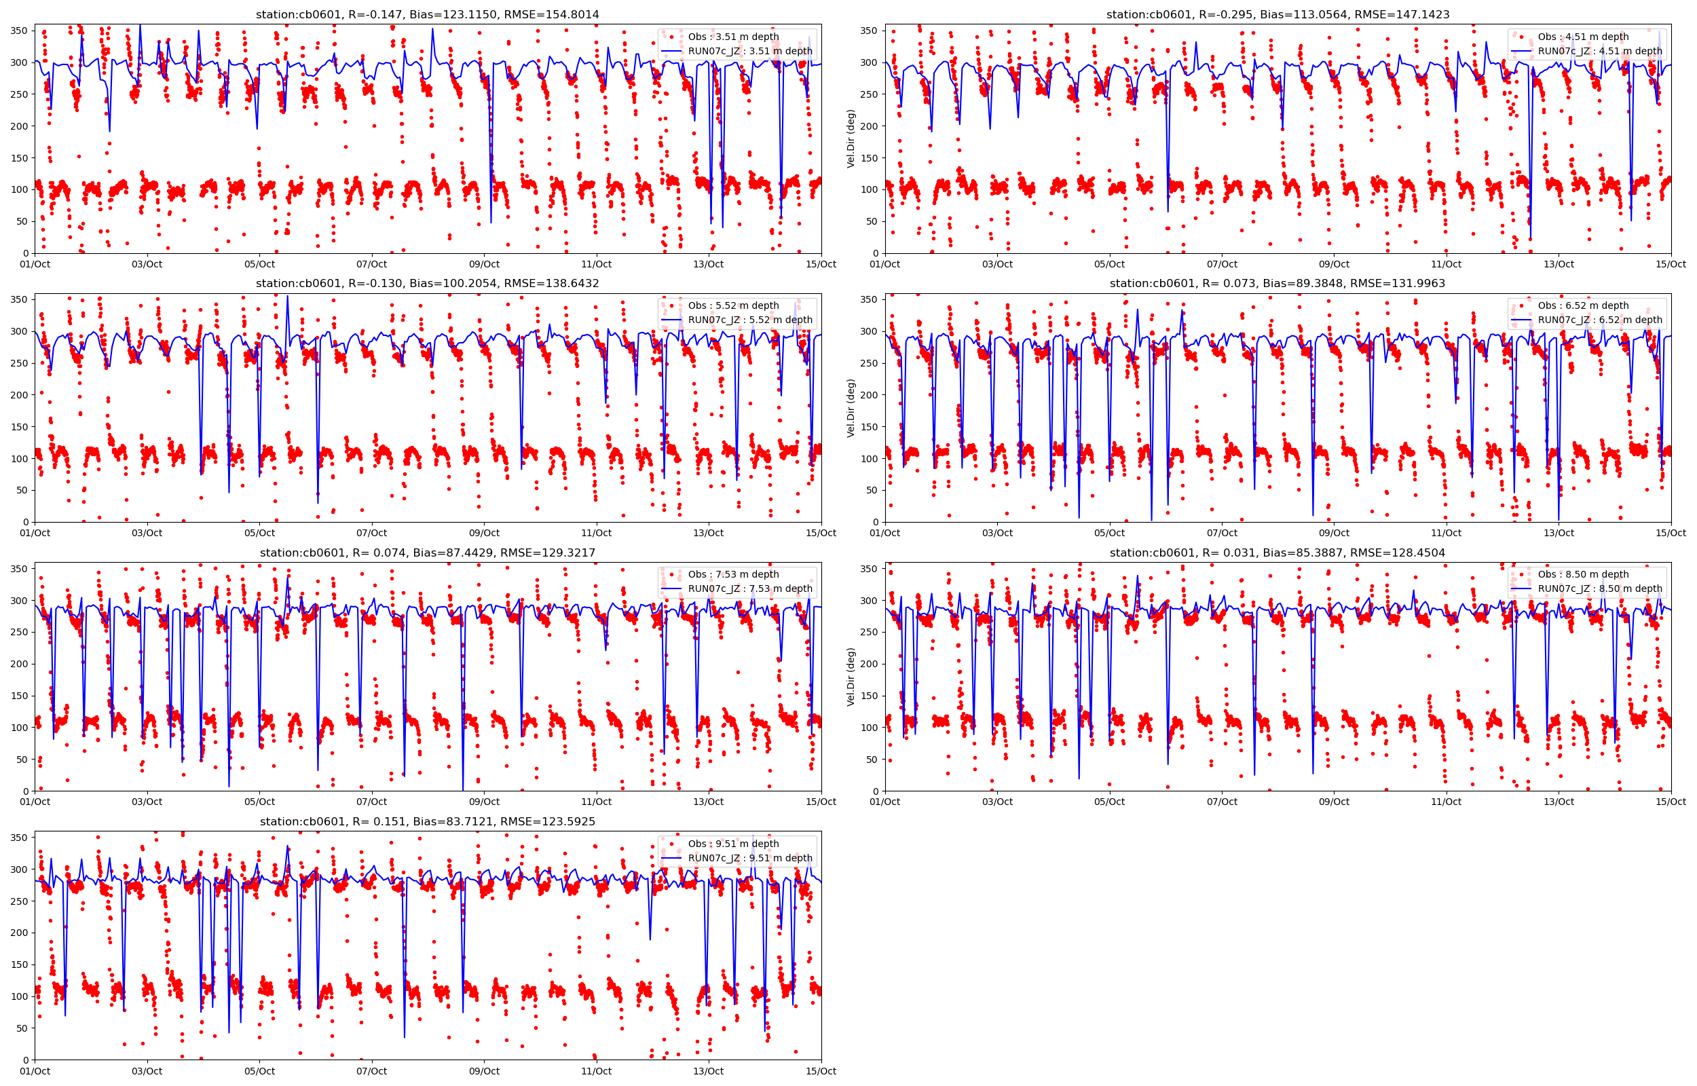Click the title with RMSE=138.6432

(427, 284)
